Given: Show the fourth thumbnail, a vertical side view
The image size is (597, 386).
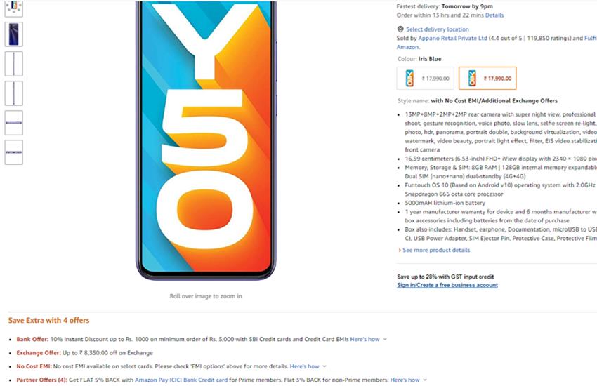Looking at the screenshot, I should pos(13,93).
